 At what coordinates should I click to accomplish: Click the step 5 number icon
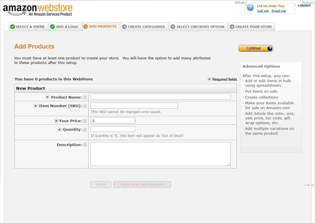click(173, 26)
